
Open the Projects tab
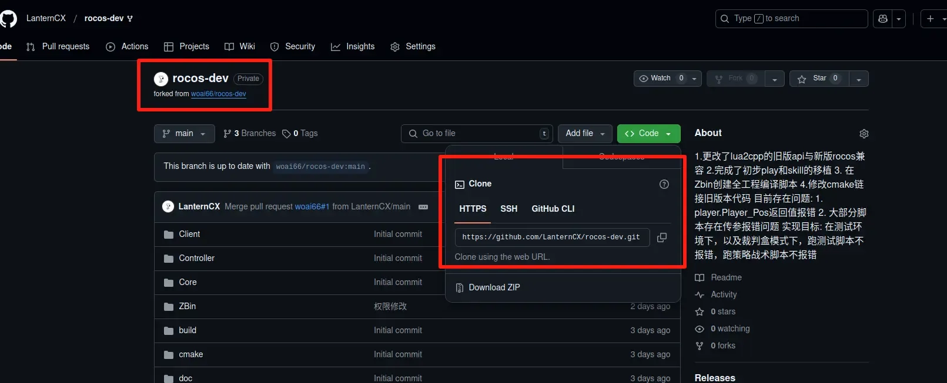186,46
